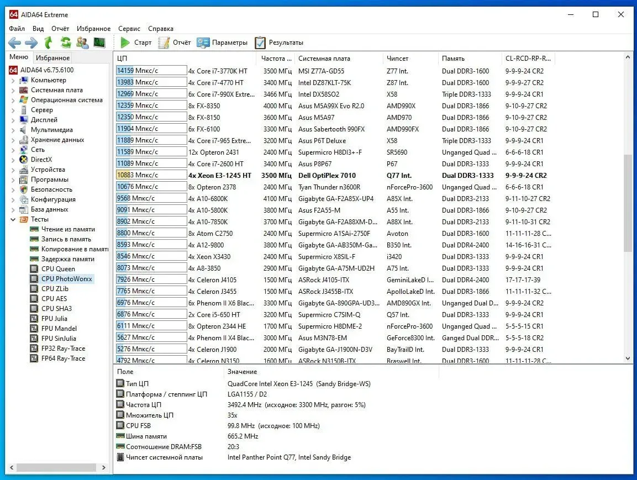637x480 pixels.
Task: Select FPU Mandel benchmark in tree
Action: (x=59, y=329)
